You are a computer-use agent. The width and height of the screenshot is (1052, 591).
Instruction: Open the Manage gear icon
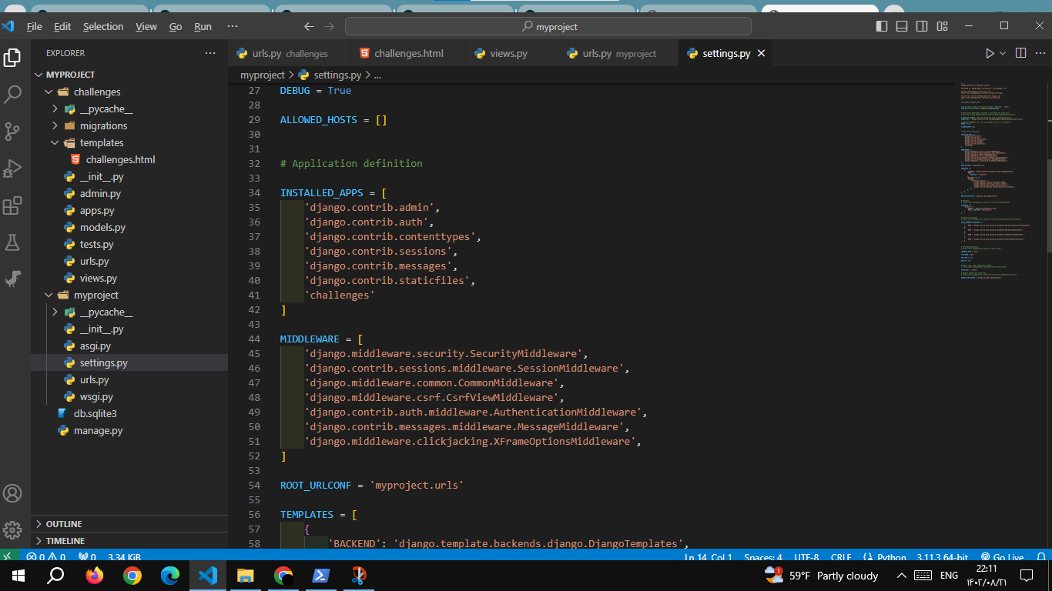point(13,530)
